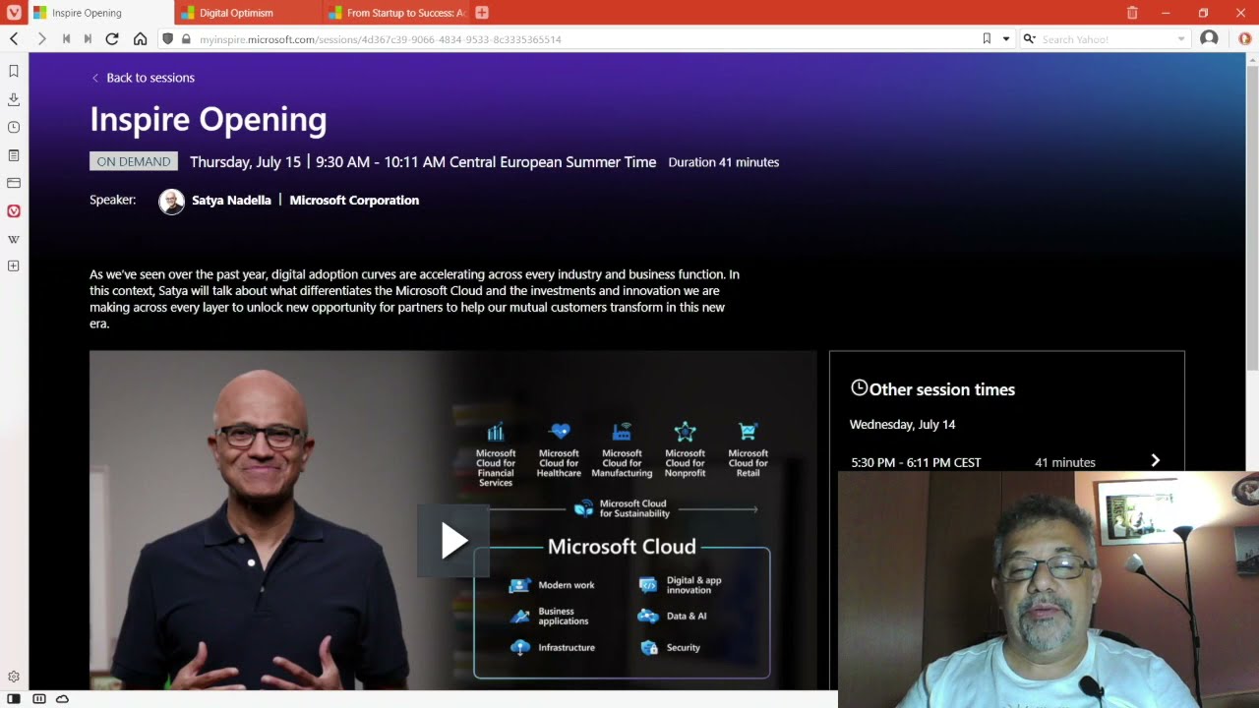Add a new web panel
Viewport: 1259px width, 708px height.
[14, 266]
